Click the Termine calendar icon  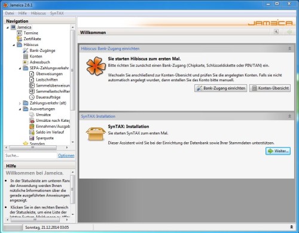point(19,33)
